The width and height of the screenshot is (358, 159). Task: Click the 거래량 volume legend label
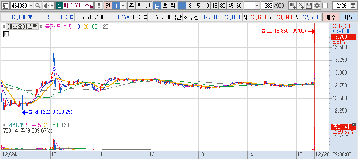15,125
